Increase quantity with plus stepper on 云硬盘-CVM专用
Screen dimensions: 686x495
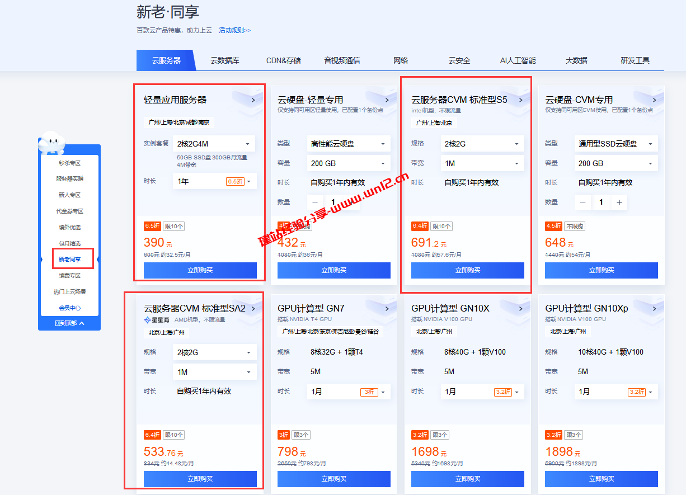pos(620,202)
